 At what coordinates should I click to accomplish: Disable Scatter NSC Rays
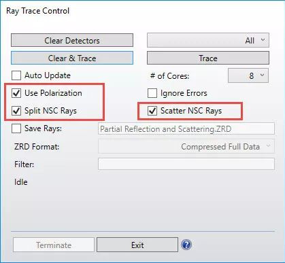pyautogui.click(x=152, y=111)
